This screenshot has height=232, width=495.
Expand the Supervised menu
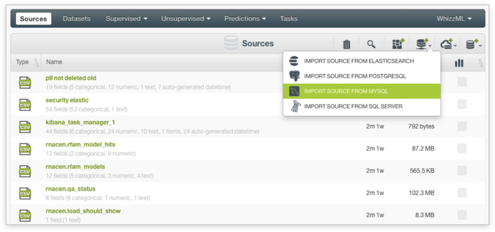pyautogui.click(x=126, y=18)
